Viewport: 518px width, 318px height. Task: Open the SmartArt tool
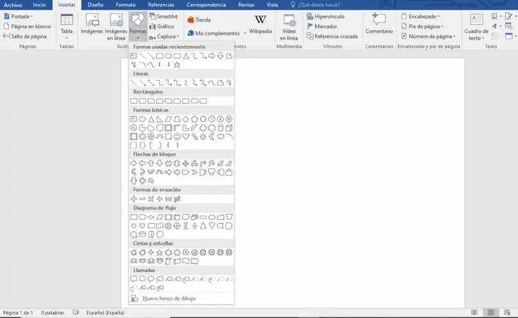[x=163, y=16]
